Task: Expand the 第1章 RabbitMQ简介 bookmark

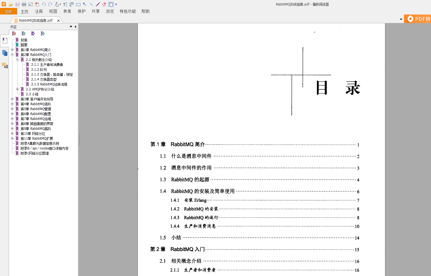Action: [12, 50]
